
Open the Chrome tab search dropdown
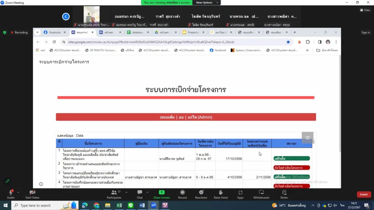(38, 32)
